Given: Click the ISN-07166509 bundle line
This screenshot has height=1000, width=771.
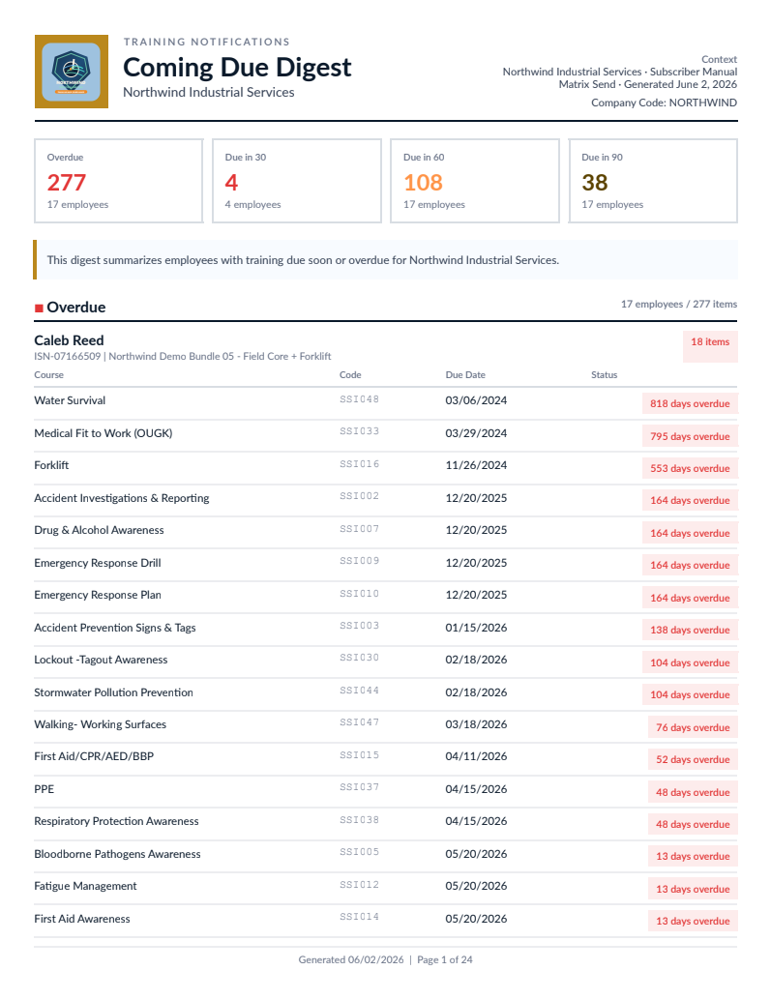Looking at the screenshot, I should pos(183,357).
